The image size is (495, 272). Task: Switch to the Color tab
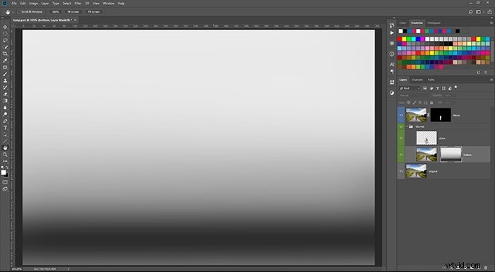pyautogui.click(x=403, y=23)
